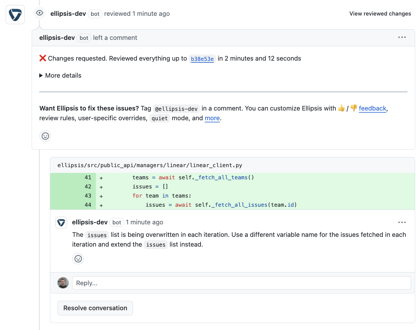420x330 pixels.
Task: Open the emoji reaction picker on the review comment
Action: click(45, 136)
